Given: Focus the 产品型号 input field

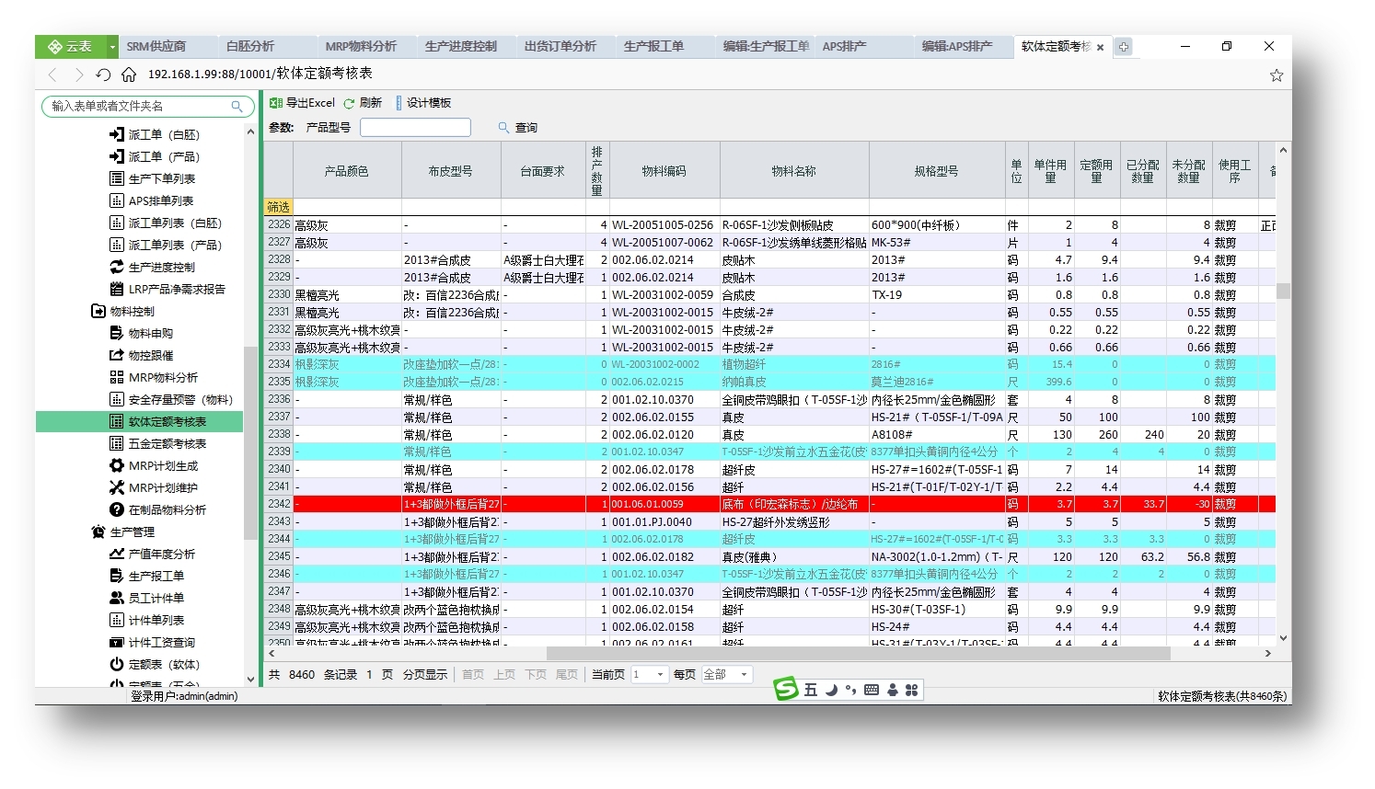Looking at the screenshot, I should (415, 128).
